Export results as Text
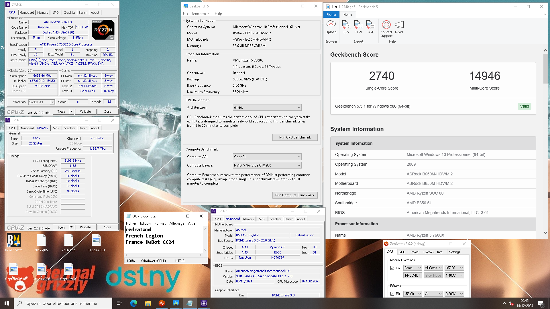This screenshot has width=550, height=309. (x=370, y=27)
